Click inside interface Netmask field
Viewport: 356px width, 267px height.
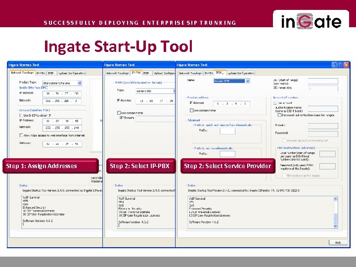click(62, 101)
